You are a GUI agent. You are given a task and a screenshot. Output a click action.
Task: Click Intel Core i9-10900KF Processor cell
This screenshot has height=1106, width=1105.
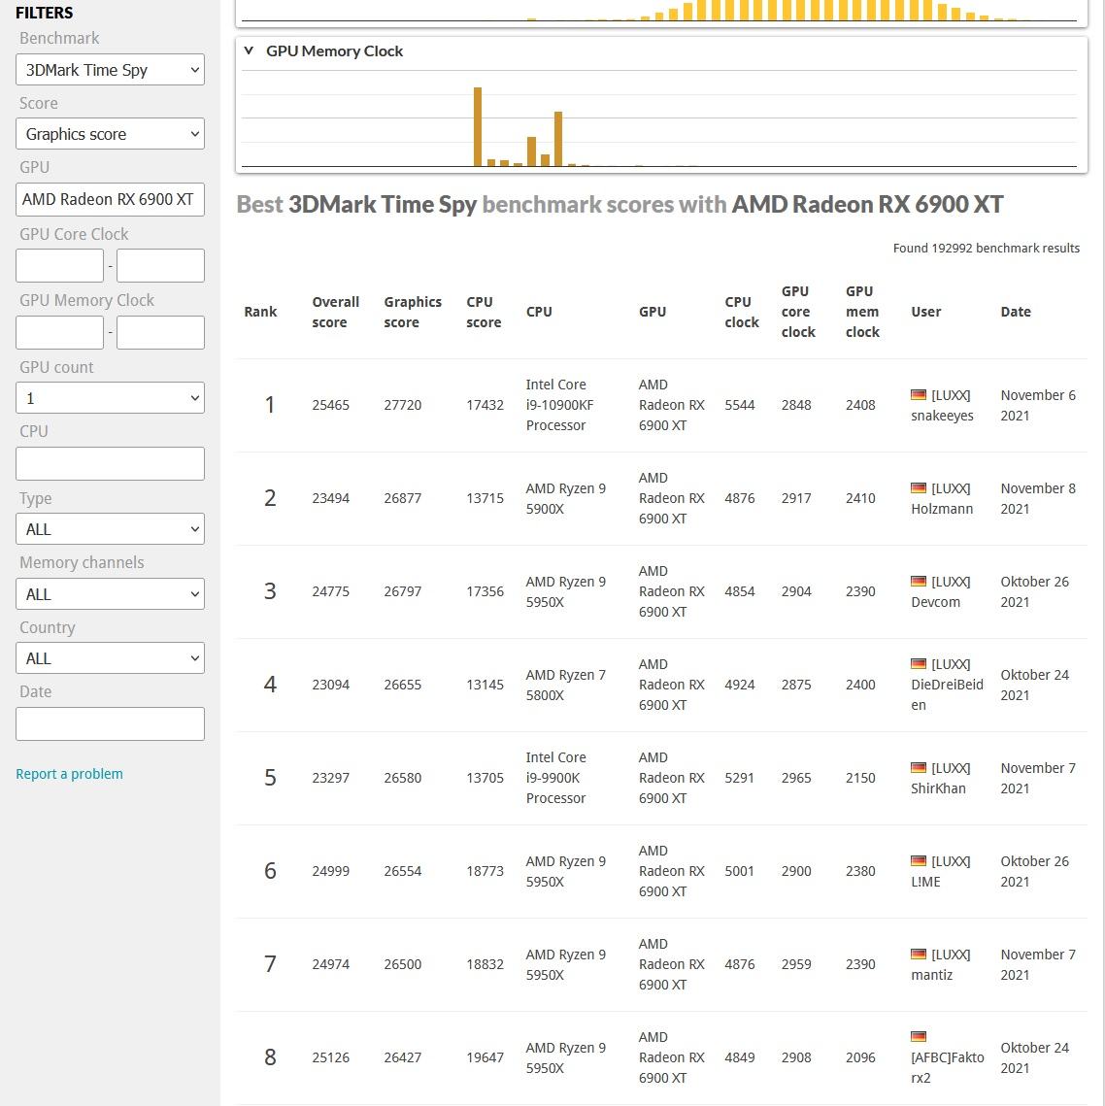[x=559, y=405]
